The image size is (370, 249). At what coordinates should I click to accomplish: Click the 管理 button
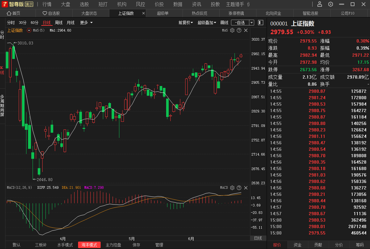click(159, 245)
